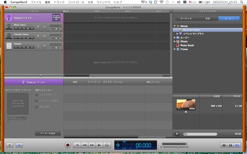Screen dimensions: 247x154
Task: Click the URL タイトル column header
Action: point(158,82)
